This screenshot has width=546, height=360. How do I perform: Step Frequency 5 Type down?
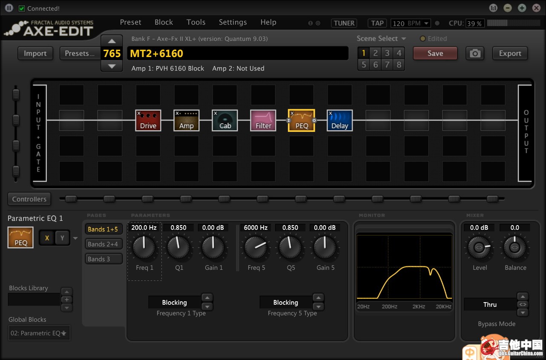pyautogui.click(x=318, y=306)
